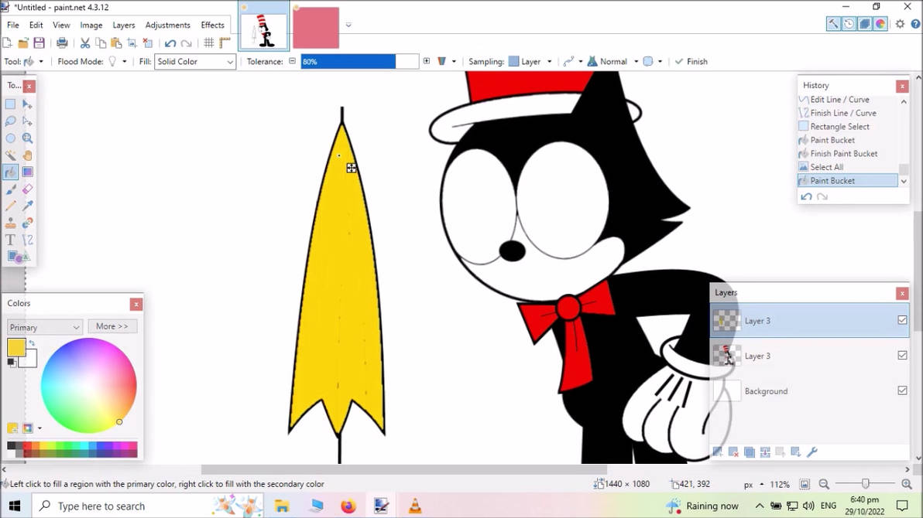Screen dimensions: 923x518
Task: Open Layer Properties wrench icon
Action: pos(811,452)
